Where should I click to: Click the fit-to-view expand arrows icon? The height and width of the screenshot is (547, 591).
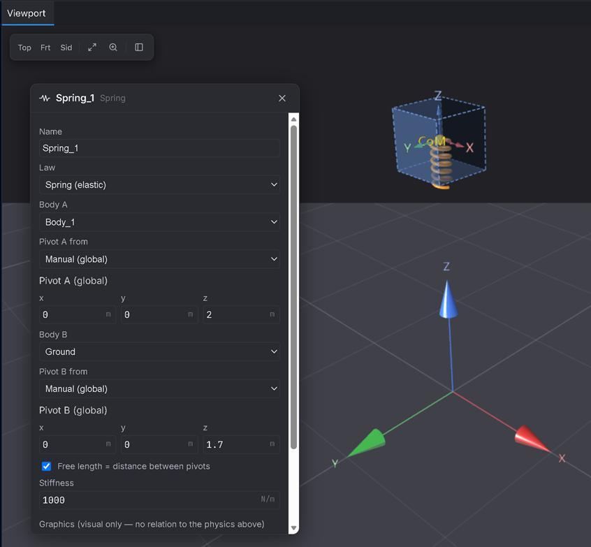(92, 47)
